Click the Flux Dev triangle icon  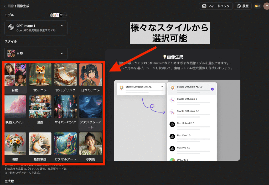pos(172,136)
